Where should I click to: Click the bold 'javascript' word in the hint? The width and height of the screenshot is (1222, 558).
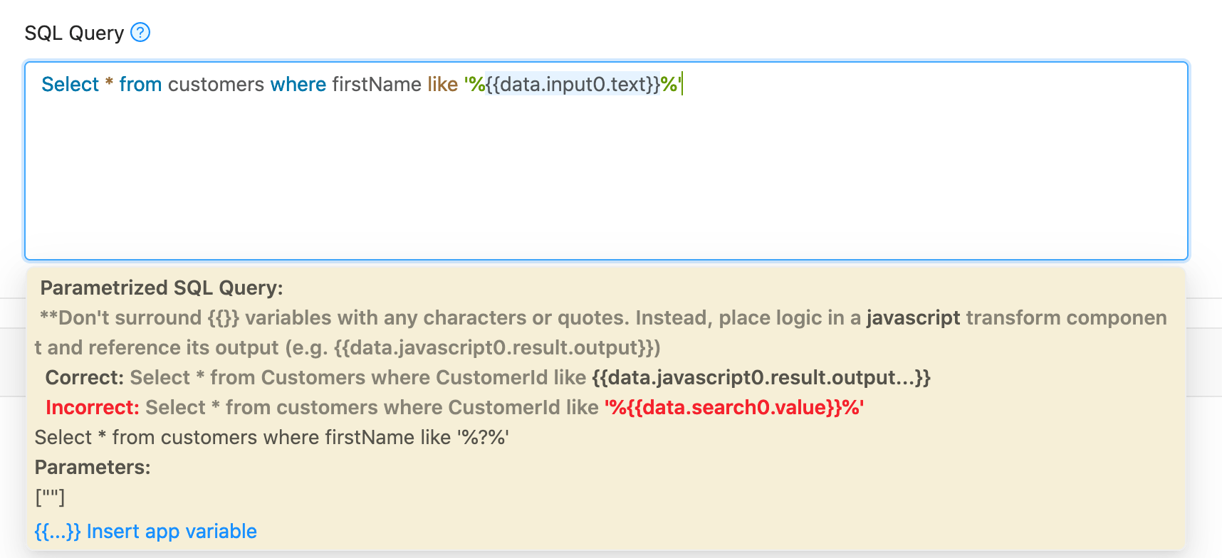tap(913, 317)
